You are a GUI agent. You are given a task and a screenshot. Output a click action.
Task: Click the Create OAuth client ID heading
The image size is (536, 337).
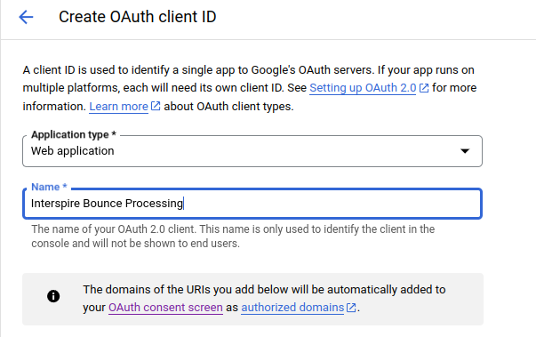138,17
